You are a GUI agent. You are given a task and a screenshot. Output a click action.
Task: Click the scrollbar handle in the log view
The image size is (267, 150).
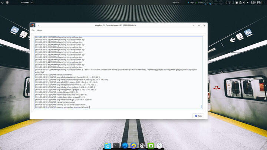point(201,106)
